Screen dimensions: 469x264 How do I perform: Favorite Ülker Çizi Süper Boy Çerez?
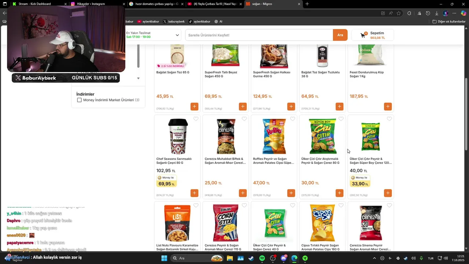click(389, 119)
